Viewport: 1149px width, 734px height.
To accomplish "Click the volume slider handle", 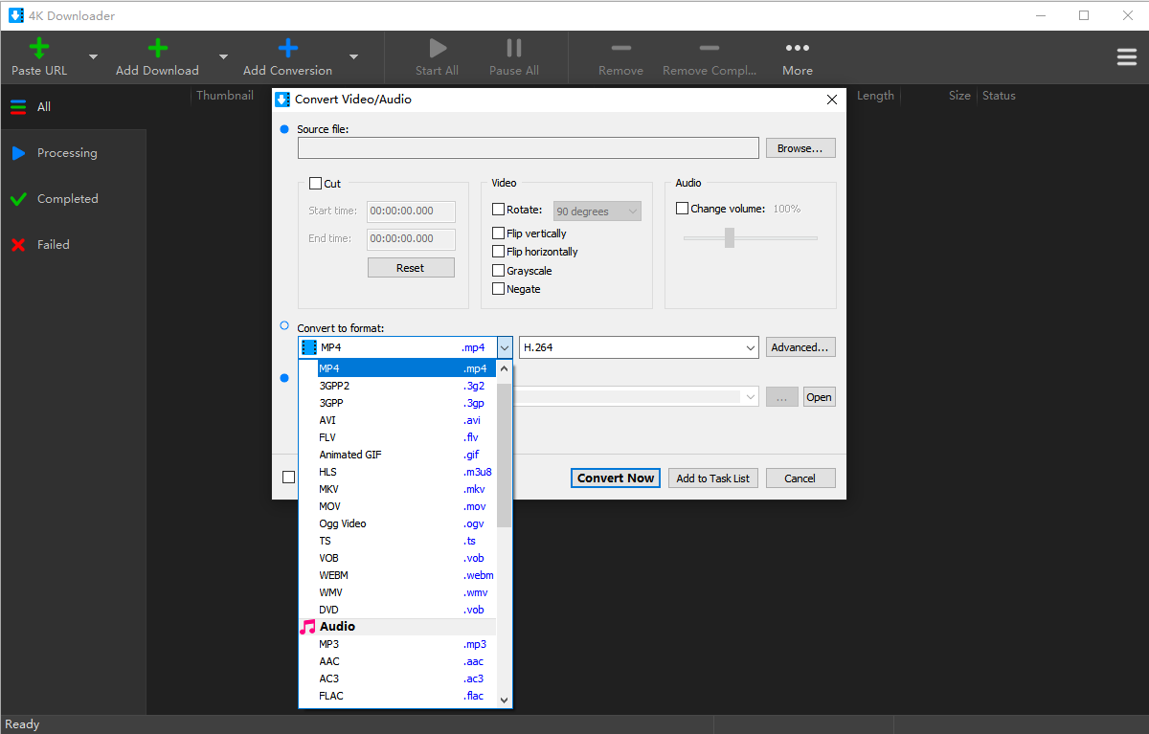I will click(x=729, y=237).
